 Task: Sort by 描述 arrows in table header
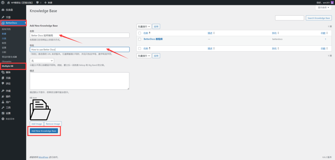click(x=214, y=33)
